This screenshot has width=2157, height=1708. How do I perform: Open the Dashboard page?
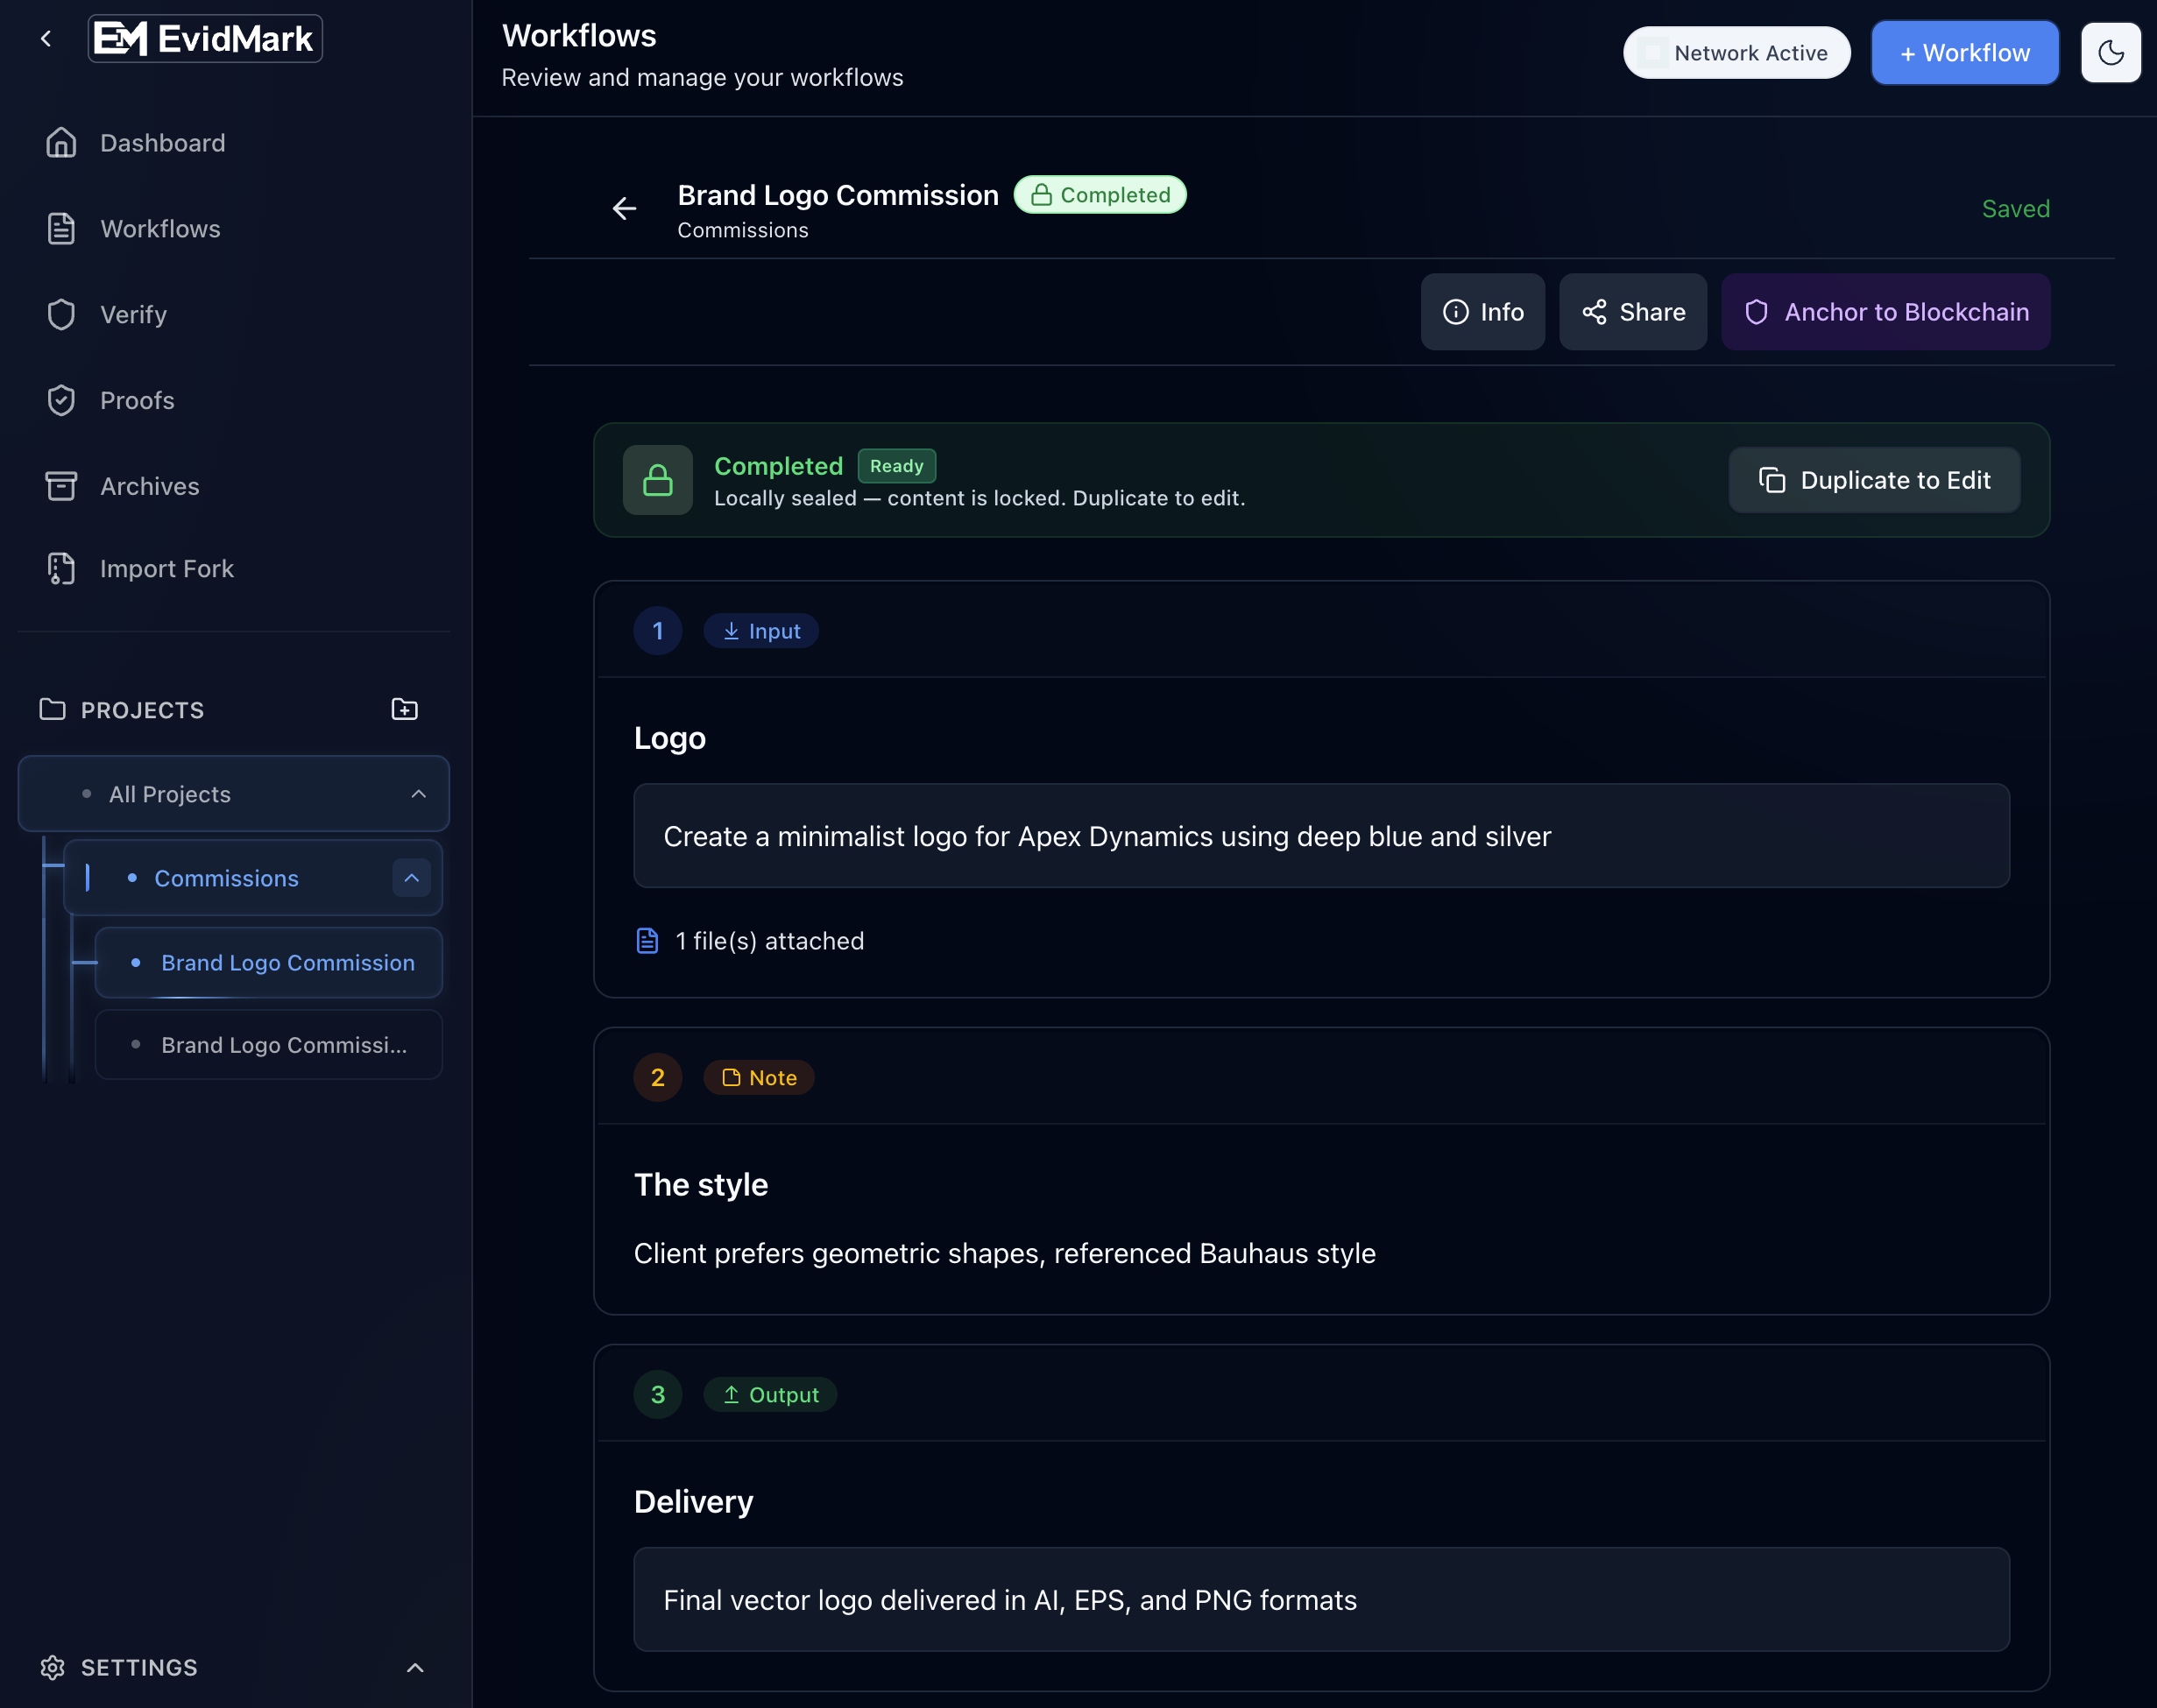[162, 142]
